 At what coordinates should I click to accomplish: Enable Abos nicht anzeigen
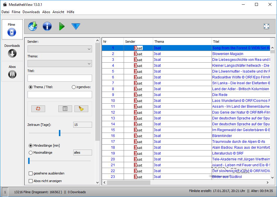[30, 181]
